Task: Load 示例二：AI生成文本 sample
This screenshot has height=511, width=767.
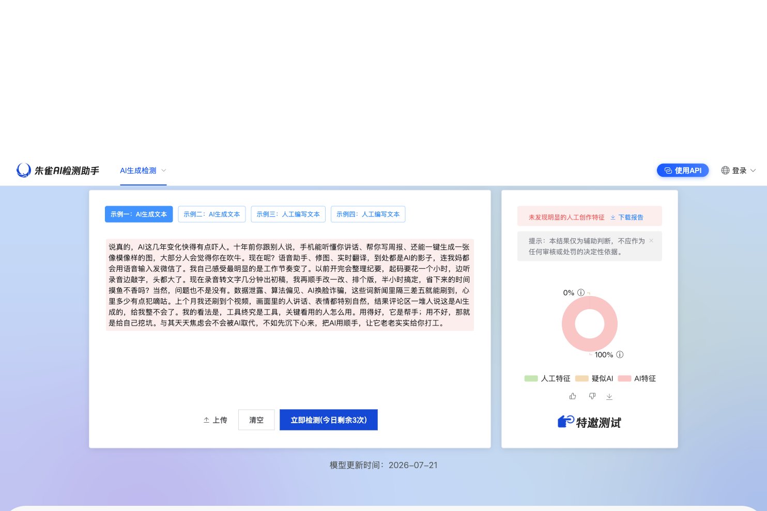Action: tap(212, 214)
